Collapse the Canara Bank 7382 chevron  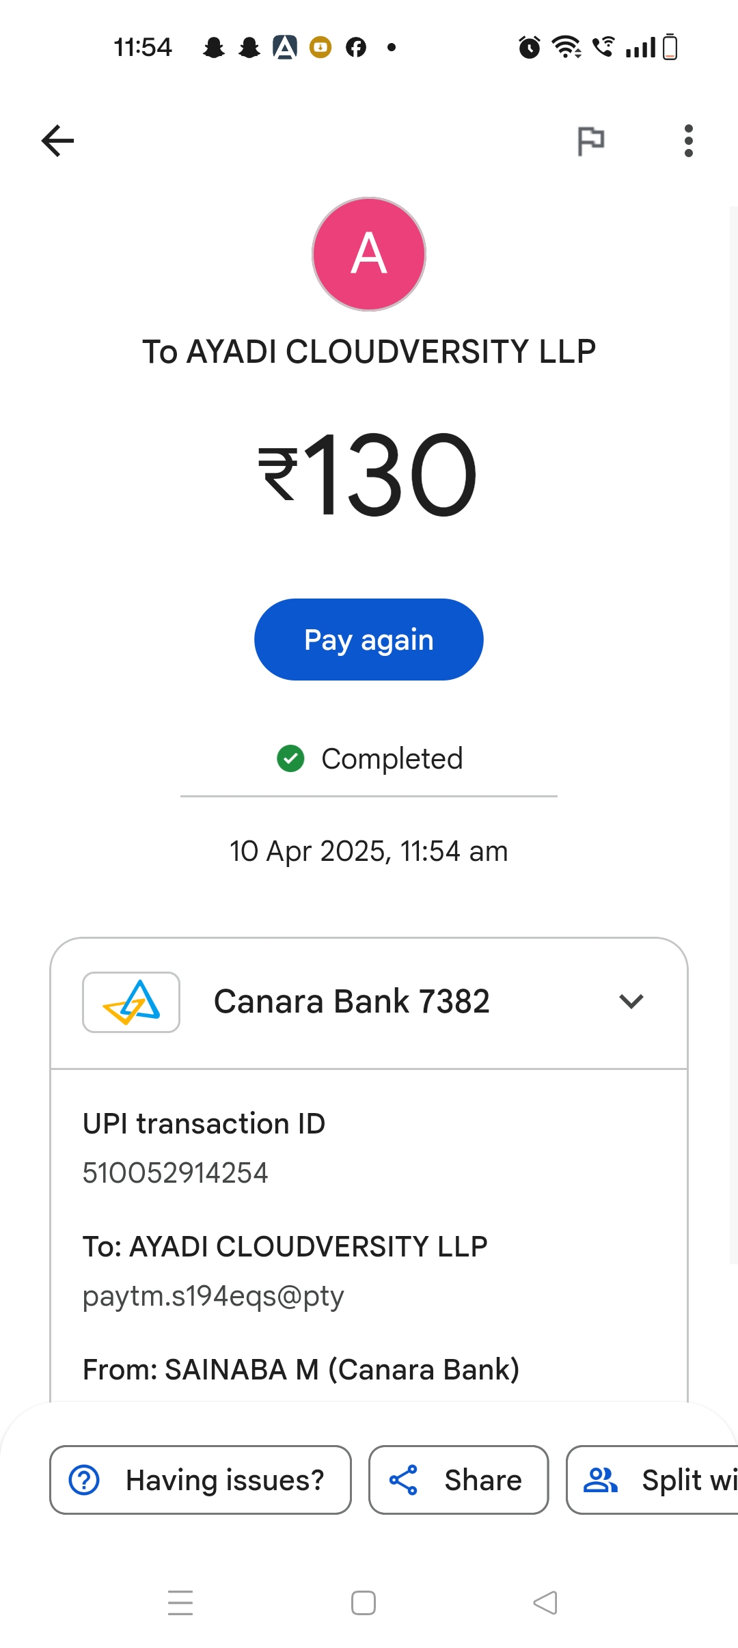[x=631, y=1002]
